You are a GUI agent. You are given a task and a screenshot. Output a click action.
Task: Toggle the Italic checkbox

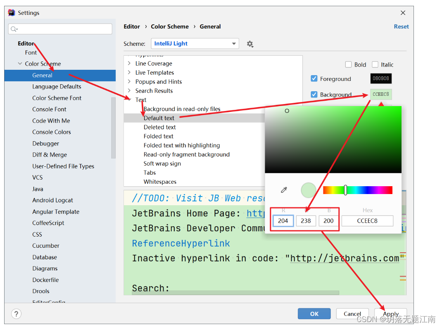click(375, 64)
